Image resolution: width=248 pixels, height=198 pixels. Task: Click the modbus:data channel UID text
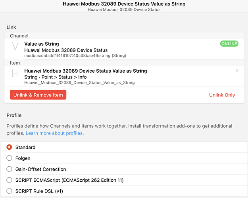tap(75, 56)
